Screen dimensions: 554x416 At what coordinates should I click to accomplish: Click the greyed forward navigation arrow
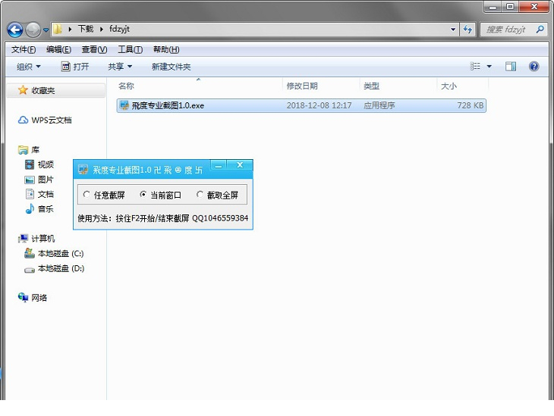coord(33,30)
